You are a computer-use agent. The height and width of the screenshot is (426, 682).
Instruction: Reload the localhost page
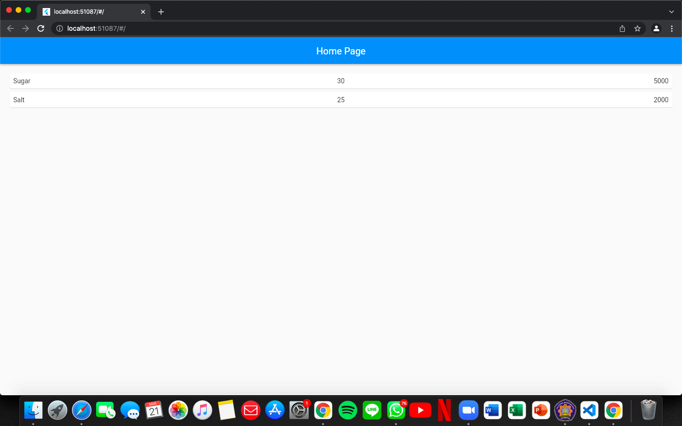point(41,28)
